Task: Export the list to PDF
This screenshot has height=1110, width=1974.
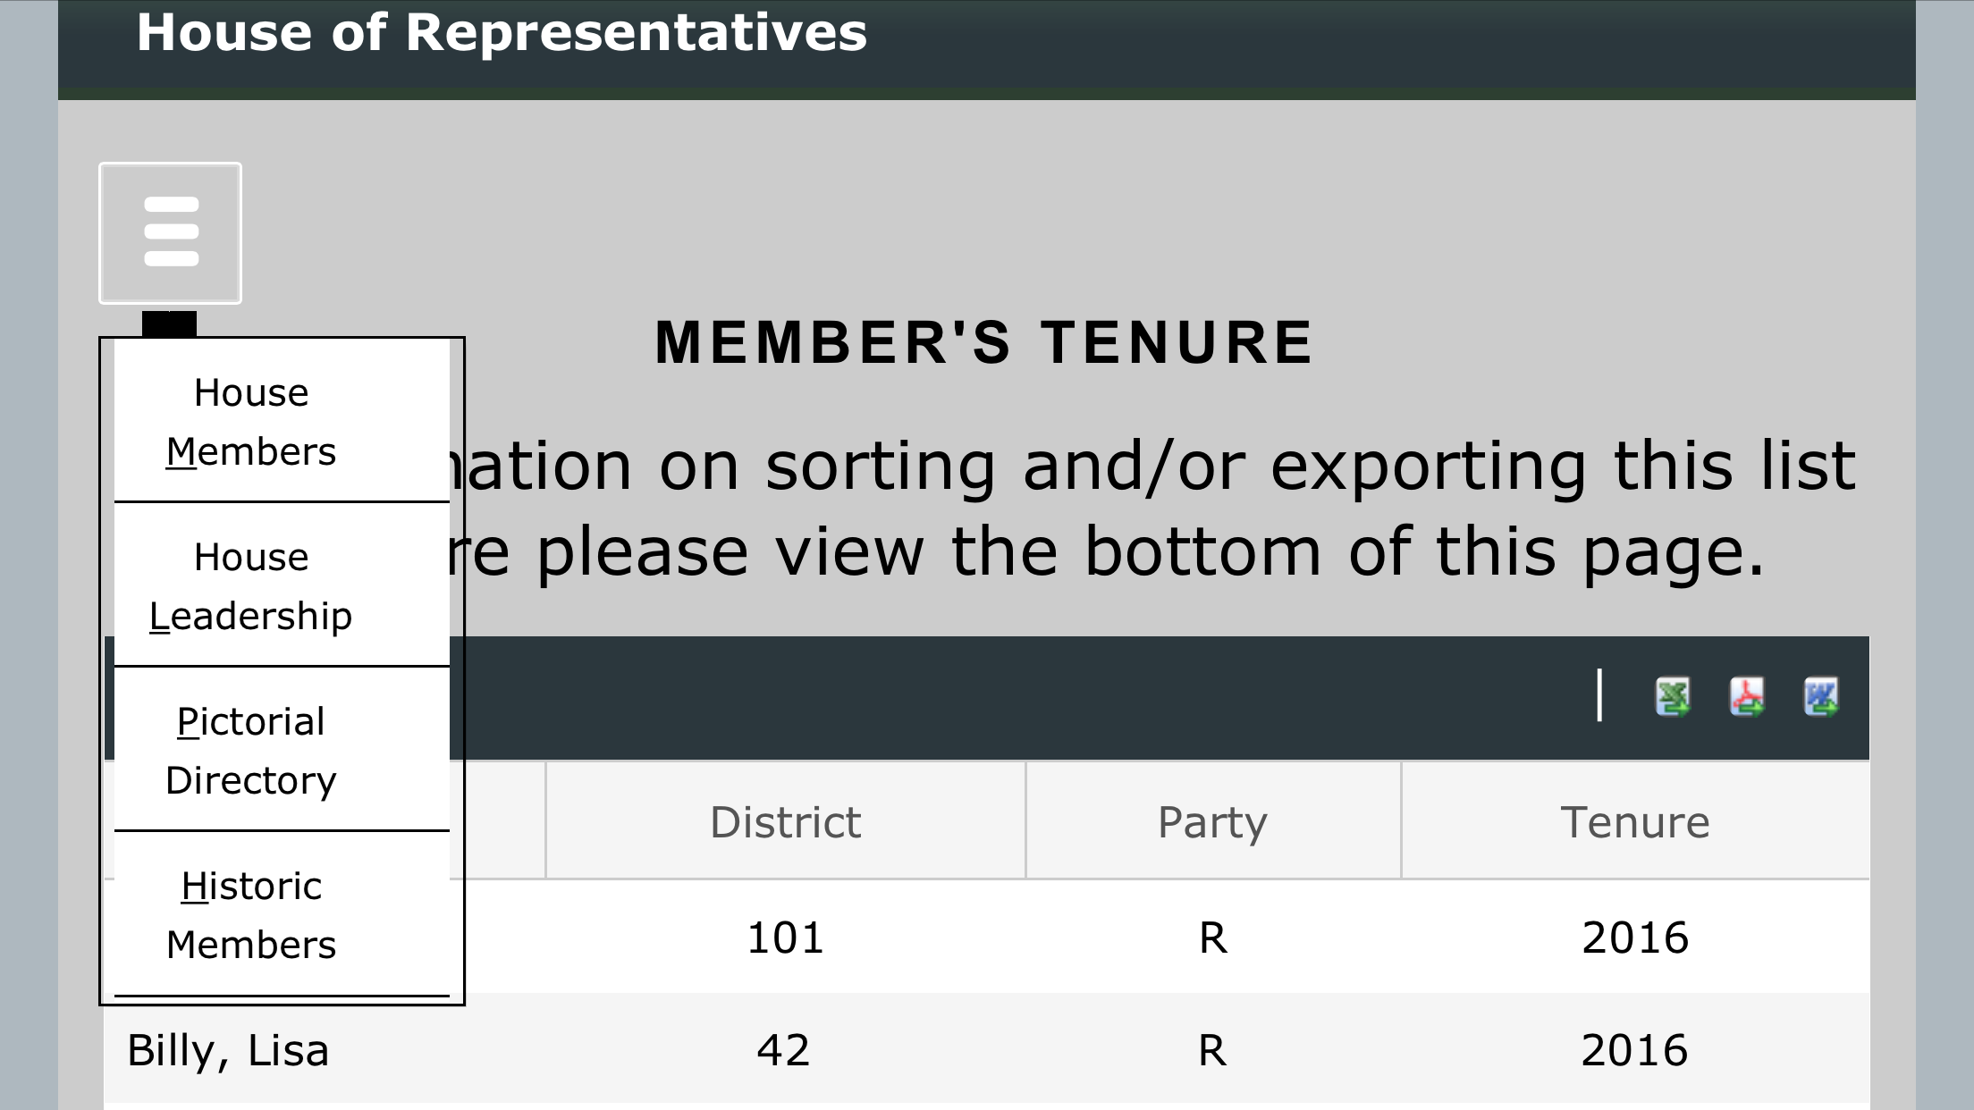Action: pos(1746,697)
